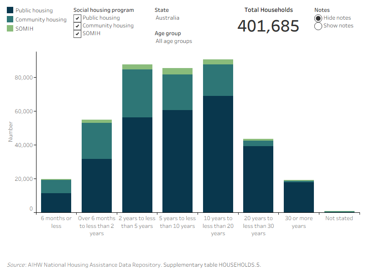365x274 pixels.
Task: Click the Public housing legend color swatch
Action: 10,10
